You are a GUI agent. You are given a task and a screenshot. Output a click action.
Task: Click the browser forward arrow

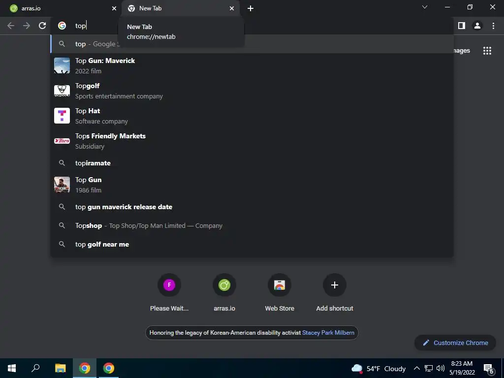[x=27, y=26]
